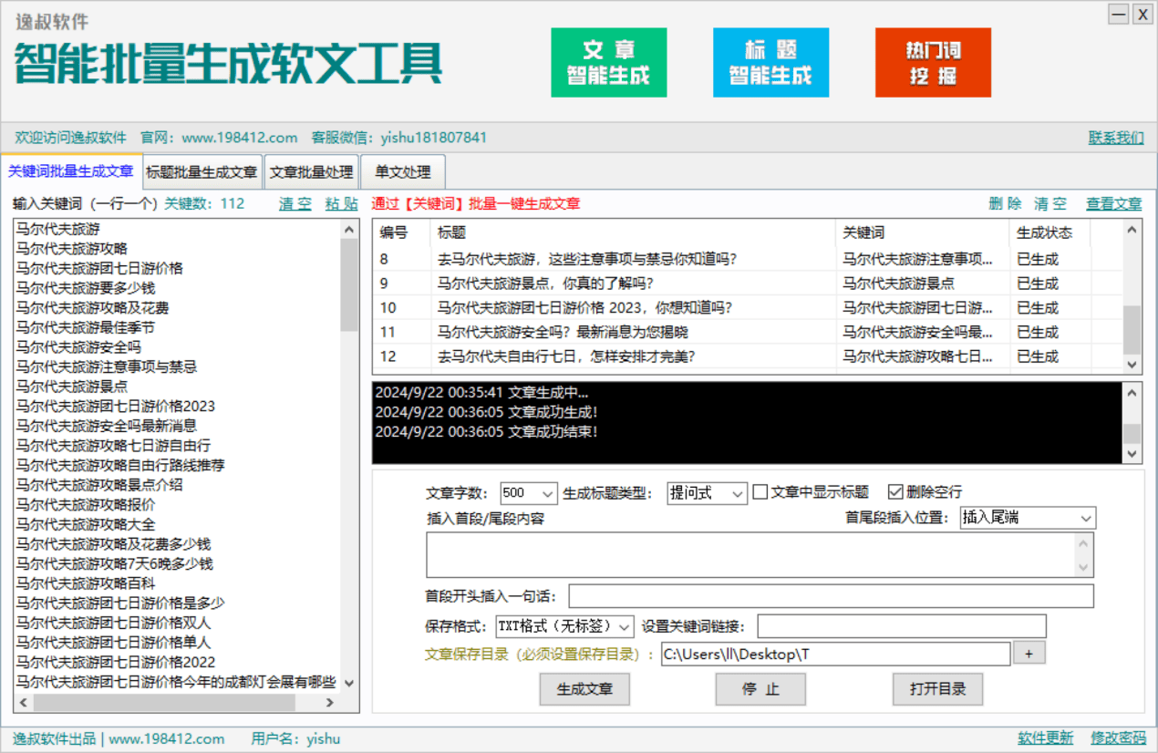1158x753 pixels.
Task: Click the 软件更新 update link
Action: (1045, 738)
